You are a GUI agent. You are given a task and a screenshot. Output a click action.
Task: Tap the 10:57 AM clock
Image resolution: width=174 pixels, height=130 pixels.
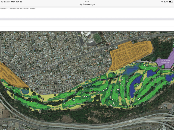[x=5, y=2]
